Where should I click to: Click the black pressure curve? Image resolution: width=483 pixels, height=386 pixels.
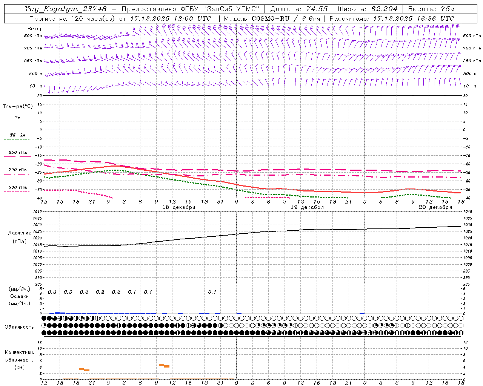point(252,233)
